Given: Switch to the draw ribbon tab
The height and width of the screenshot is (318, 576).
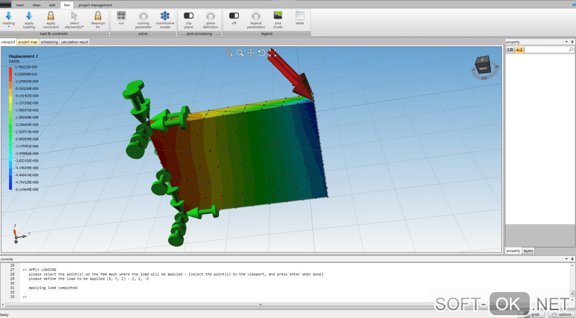Looking at the screenshot, I should click(x=37, y=5).
